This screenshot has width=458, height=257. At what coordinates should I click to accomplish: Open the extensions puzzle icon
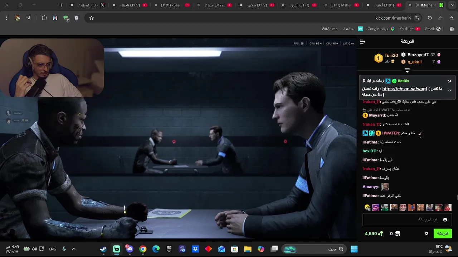pyautogui.click(x=44, y=18)
